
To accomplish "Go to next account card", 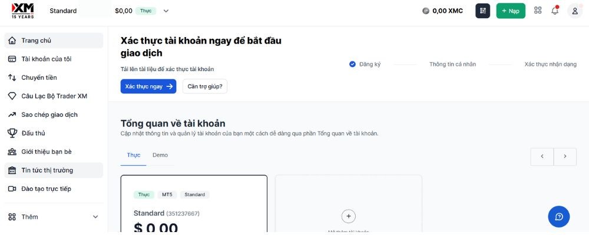I will 565,156.
